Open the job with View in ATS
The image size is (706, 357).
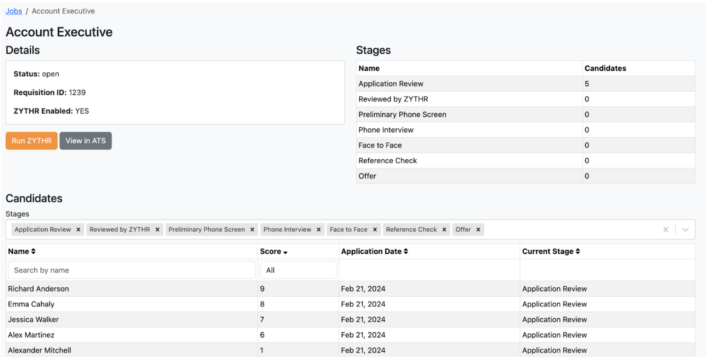(86, 141)
